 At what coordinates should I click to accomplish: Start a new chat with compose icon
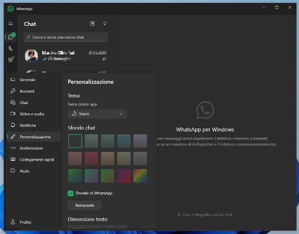coord(92,23)
